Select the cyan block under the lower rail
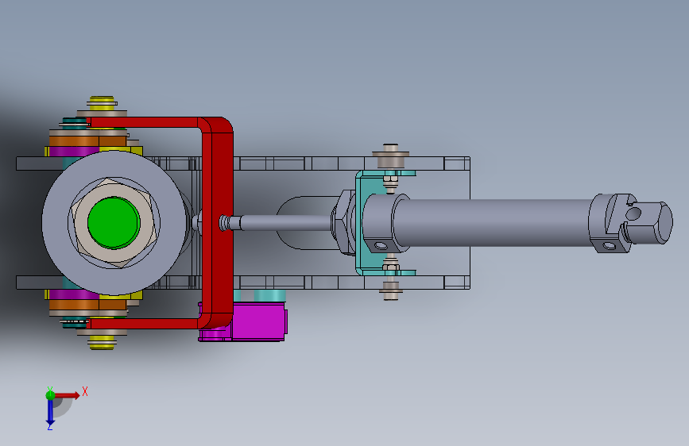 click(x=270, y=295)
